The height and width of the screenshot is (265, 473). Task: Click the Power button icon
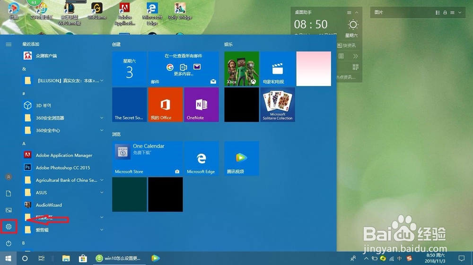[x=9, y=243]
